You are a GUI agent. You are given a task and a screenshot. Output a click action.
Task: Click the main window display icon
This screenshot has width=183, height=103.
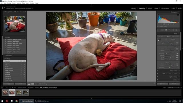[x=3, y=88]
